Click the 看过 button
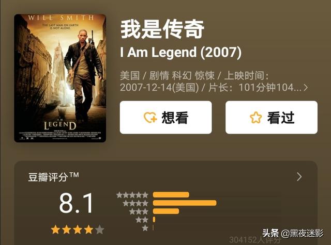The height and width of the screenshot is (245, 331). click(x=272, y=117)
